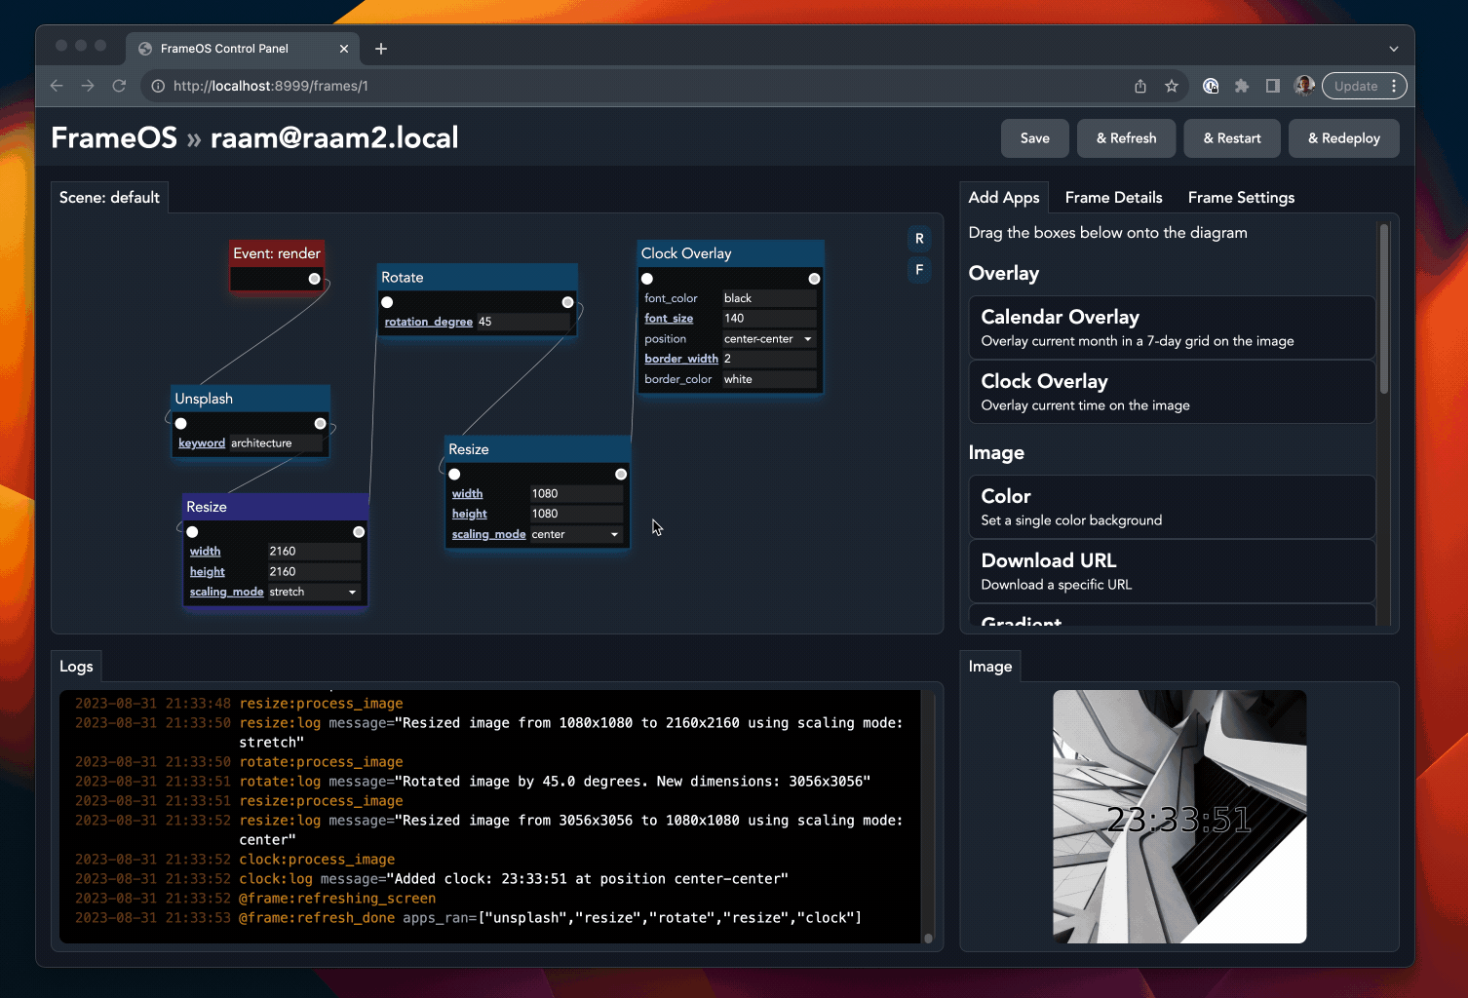Image resolution: width=1468 pixels, height=998 pixels.
Task: Click the browser reload page icon
Action: click(119, 86)
